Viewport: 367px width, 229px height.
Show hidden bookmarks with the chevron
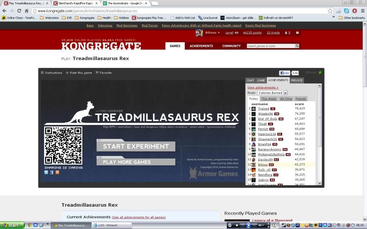pos(334,17)
